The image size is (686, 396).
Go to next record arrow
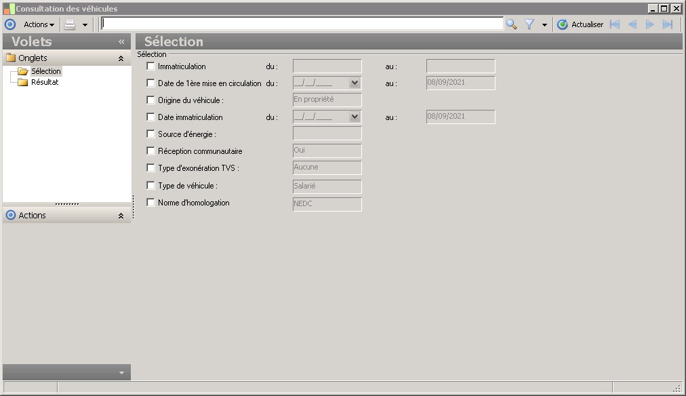point(649,24)
